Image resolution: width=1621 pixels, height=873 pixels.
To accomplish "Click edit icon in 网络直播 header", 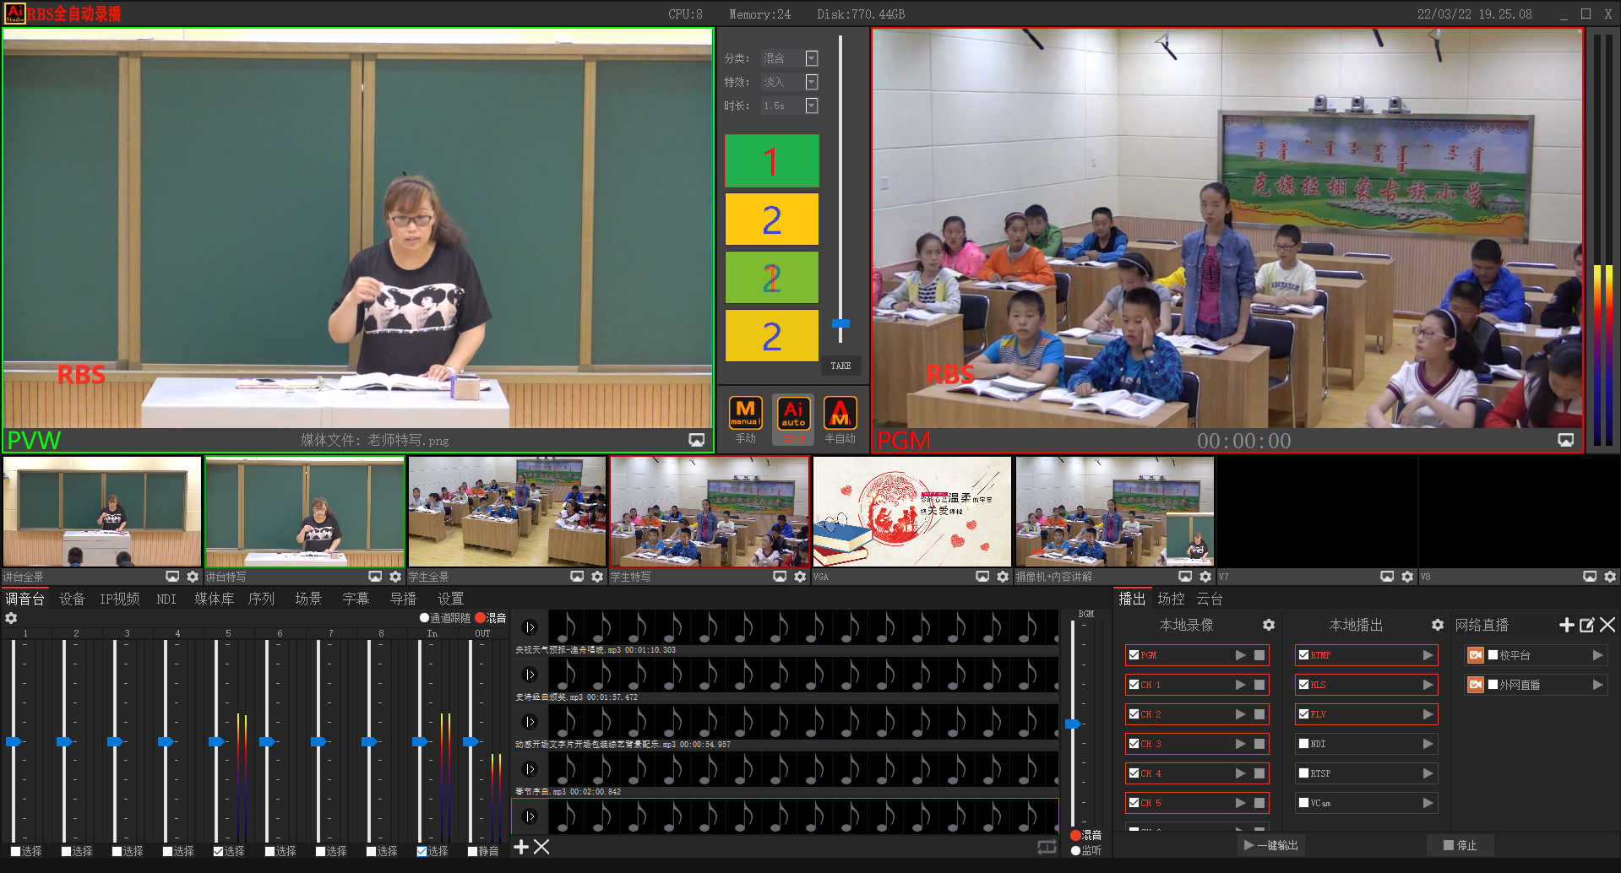I will click(x=1586, y=625).
